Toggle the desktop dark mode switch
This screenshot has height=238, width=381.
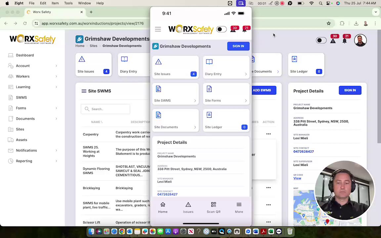point(321,40)
